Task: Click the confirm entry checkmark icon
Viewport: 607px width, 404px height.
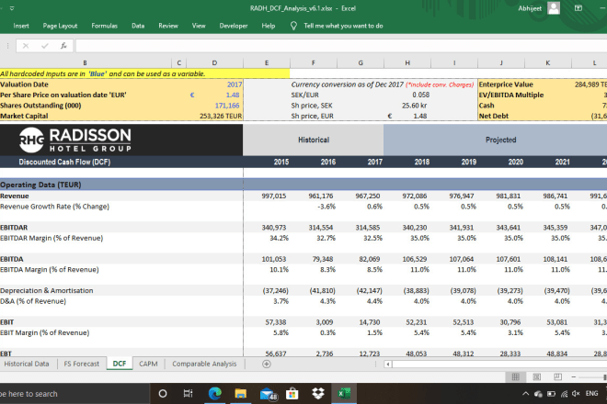Action: pos(45,46)
